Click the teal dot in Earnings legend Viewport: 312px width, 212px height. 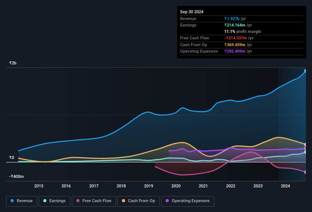pyautogui.click(x=45, y=201)
